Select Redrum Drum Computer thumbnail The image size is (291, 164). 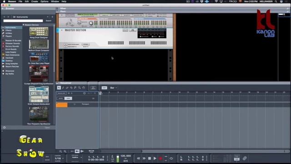(39, 44)
